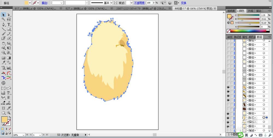Select the Eraser tool
Viewport: 273px width, 138px height.
pyautogui.click(x=9, y=38)
